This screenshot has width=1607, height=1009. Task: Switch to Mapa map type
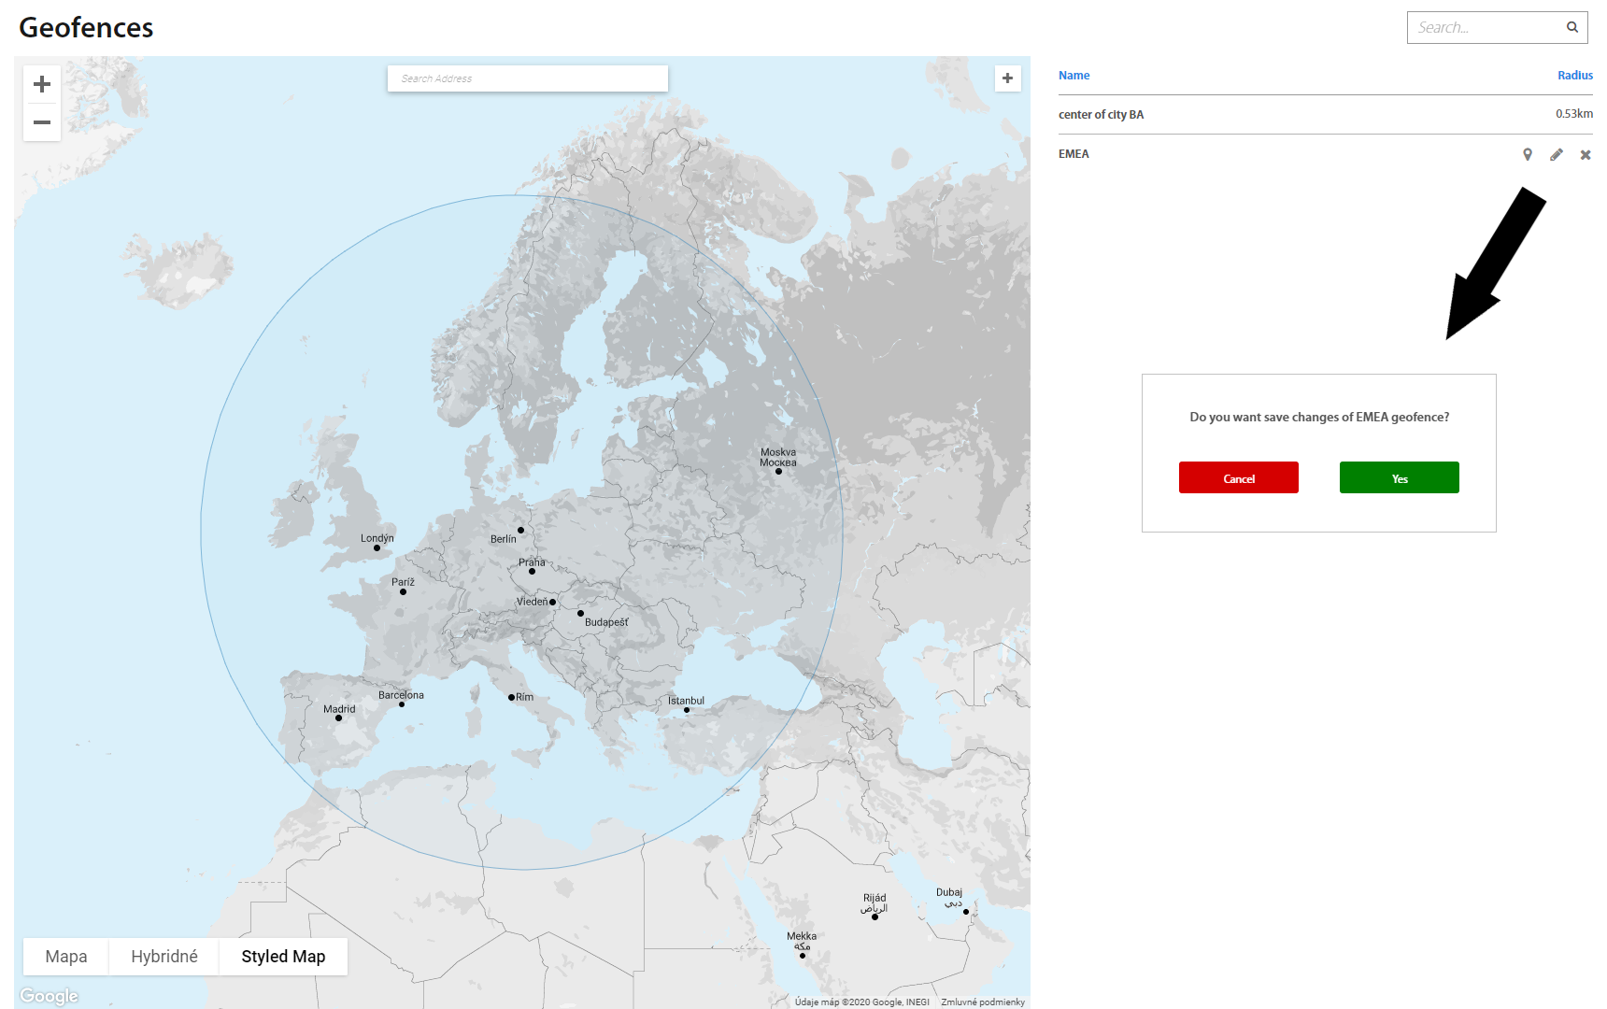point(66,957)
